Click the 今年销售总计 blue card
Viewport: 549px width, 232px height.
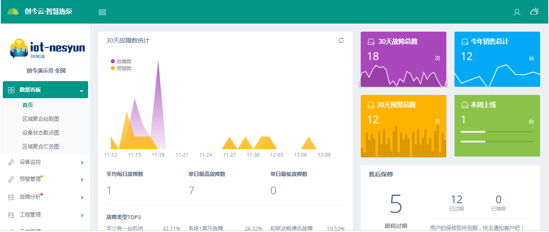pos(497,59)
